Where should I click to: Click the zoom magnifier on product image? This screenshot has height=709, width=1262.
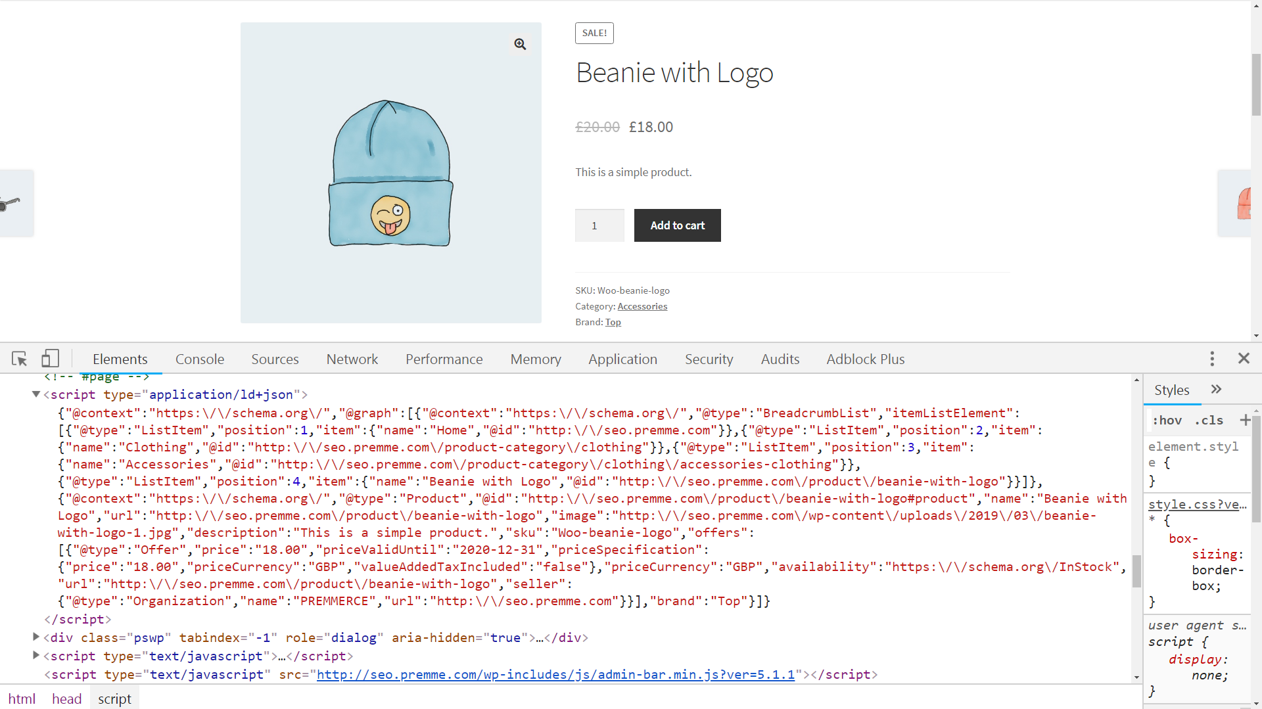point(520,44)
